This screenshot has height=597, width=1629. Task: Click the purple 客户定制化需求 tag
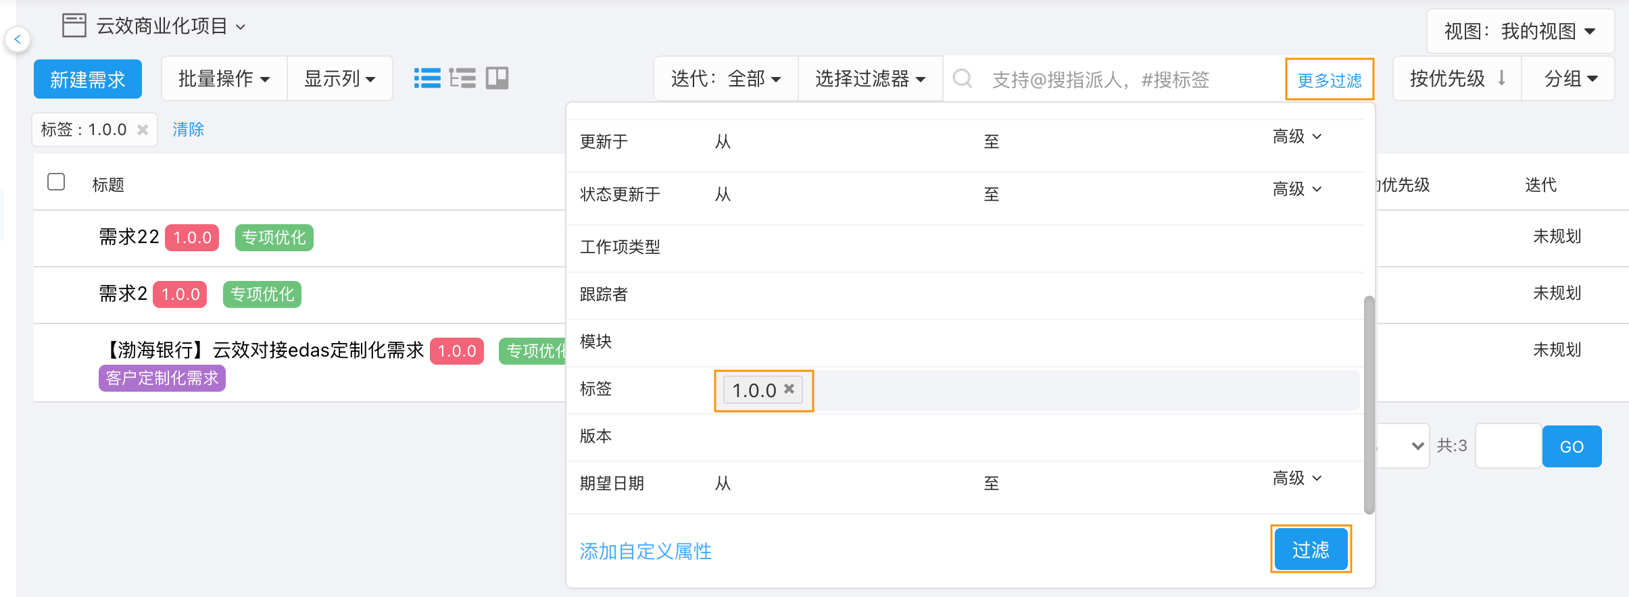162,378
